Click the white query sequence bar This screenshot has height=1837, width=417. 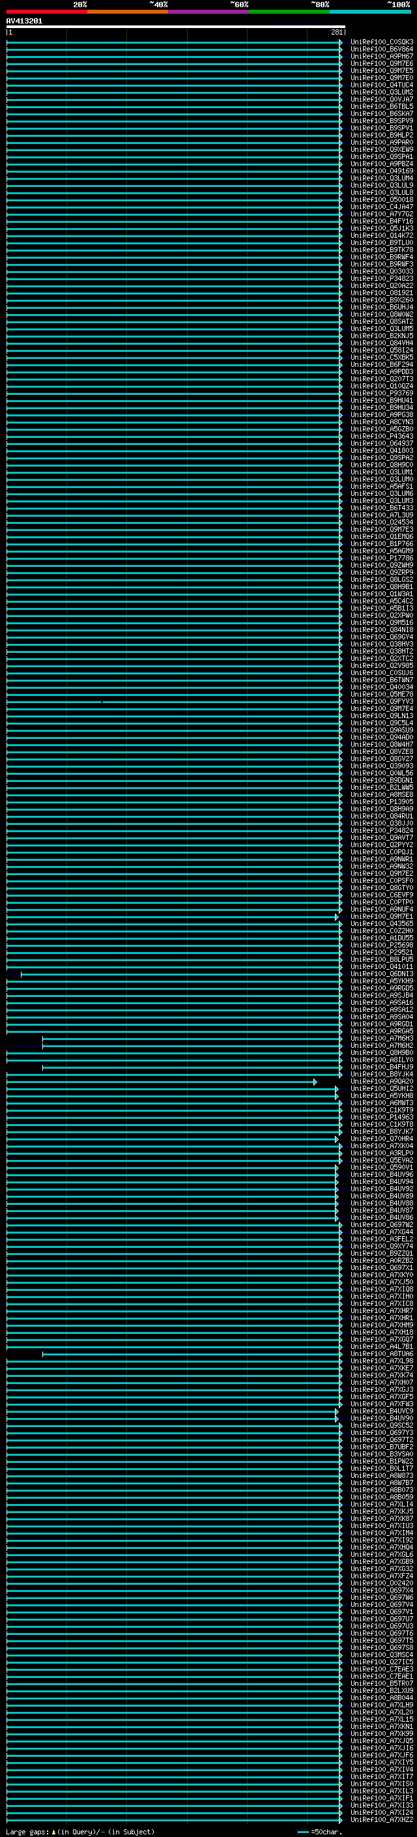(x=175, y=26)
